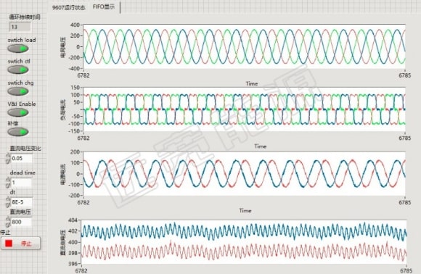Click the dead time stepper arrows
This screenshot has height=274, width=421.
pyautogui.click(x=8, y=183)
